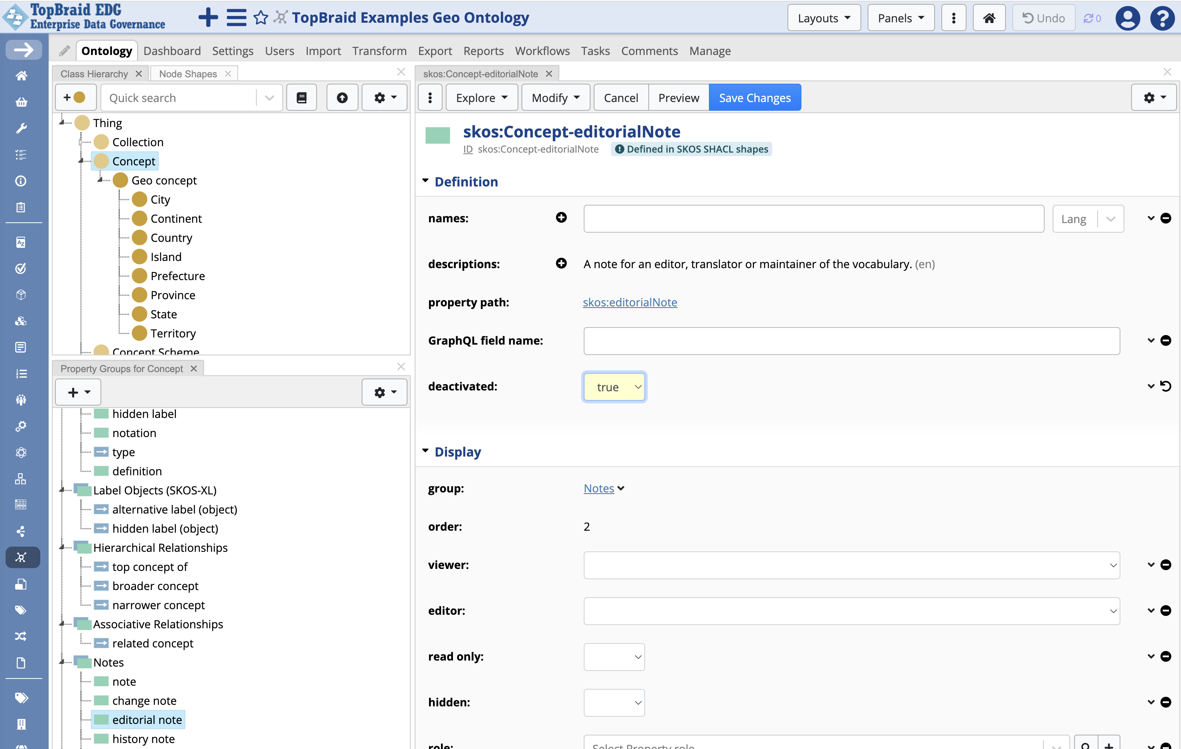Open the hidden select box

tap(614, 702)
